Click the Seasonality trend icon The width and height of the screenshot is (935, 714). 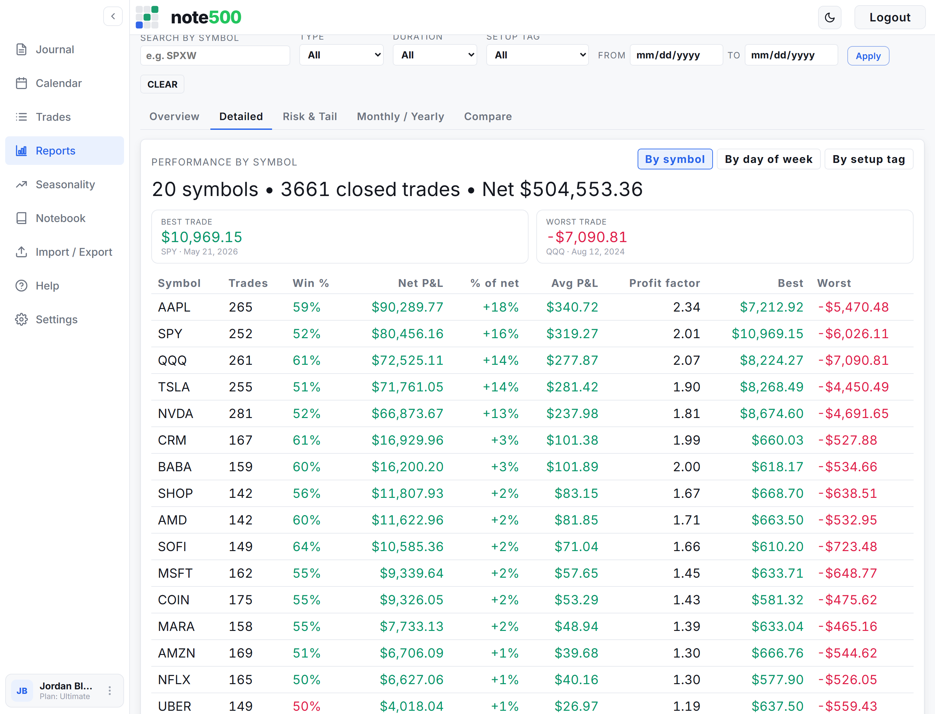tap(21, 184)
